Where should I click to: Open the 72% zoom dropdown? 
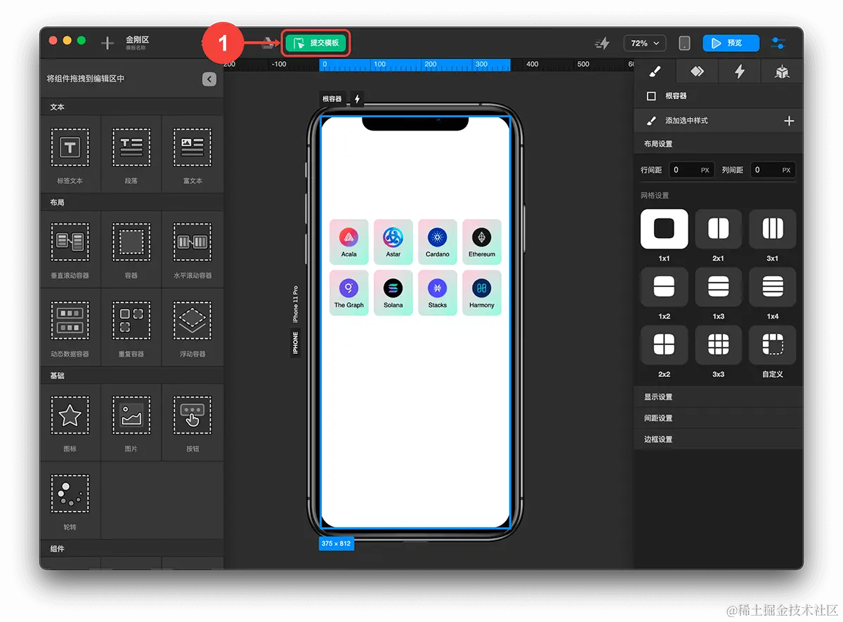point(644,44)
